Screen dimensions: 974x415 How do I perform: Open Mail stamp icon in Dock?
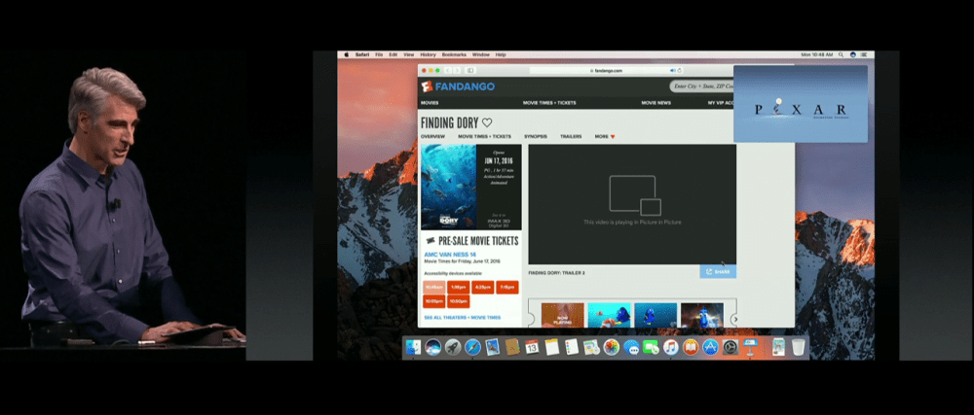493,348
